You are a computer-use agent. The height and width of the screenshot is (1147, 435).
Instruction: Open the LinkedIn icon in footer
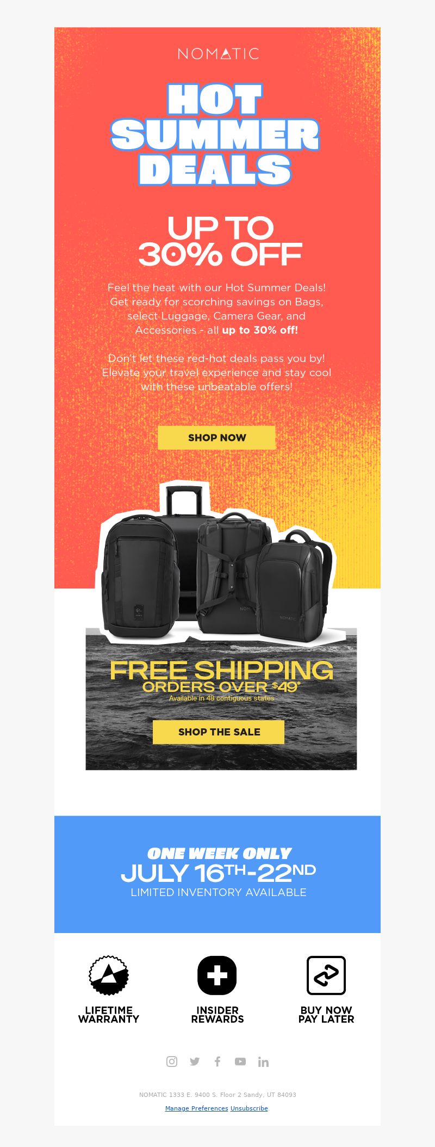[x=263, y=1062]
